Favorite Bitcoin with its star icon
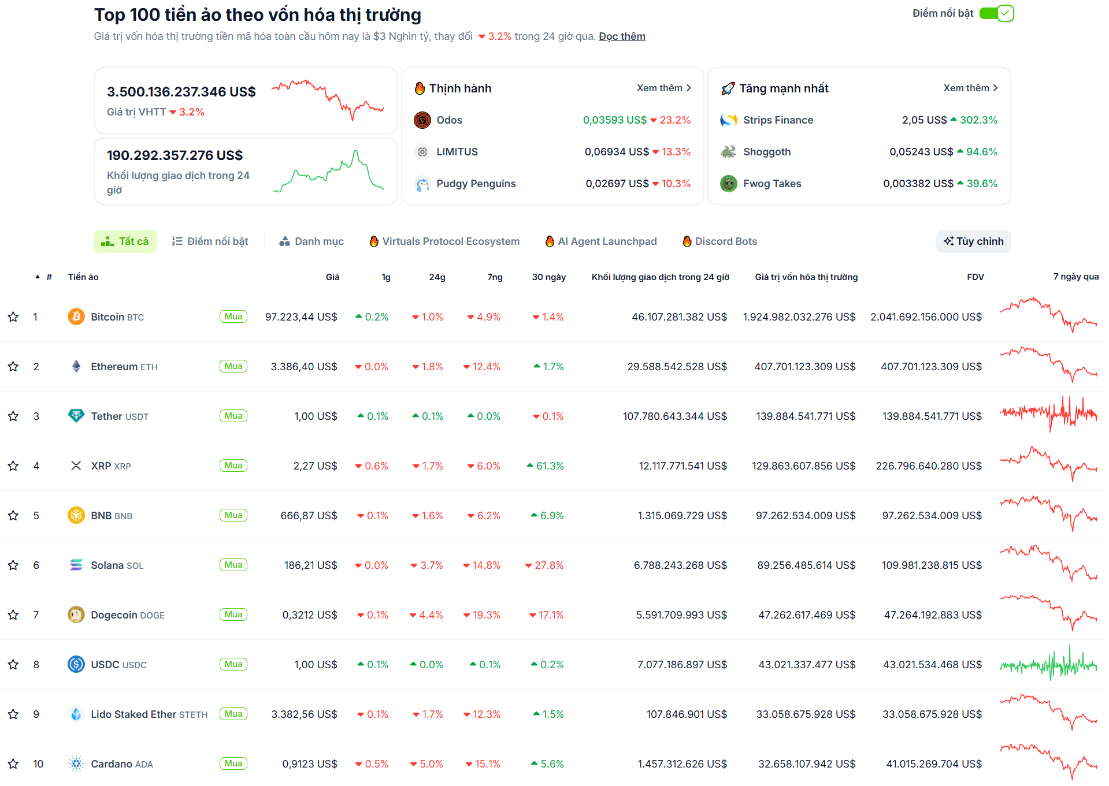This screenshot has width=1109, height=786. (x=13, y=317)
